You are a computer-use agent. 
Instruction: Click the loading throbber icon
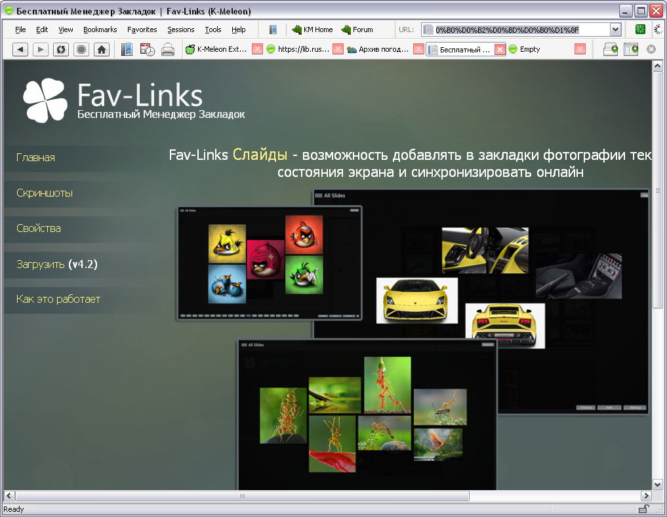coord(658,29)
